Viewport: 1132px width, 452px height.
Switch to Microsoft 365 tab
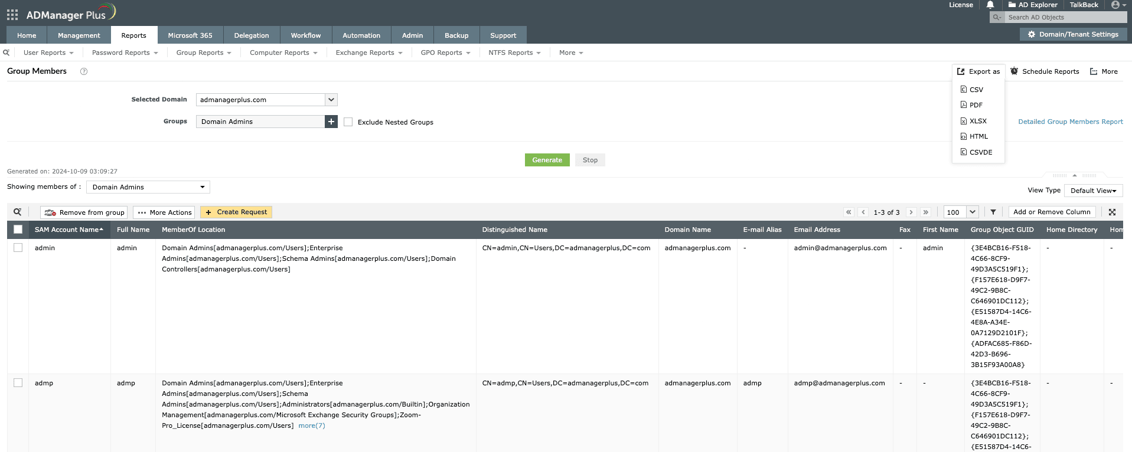pyautogui.click(x=190, y=35)
